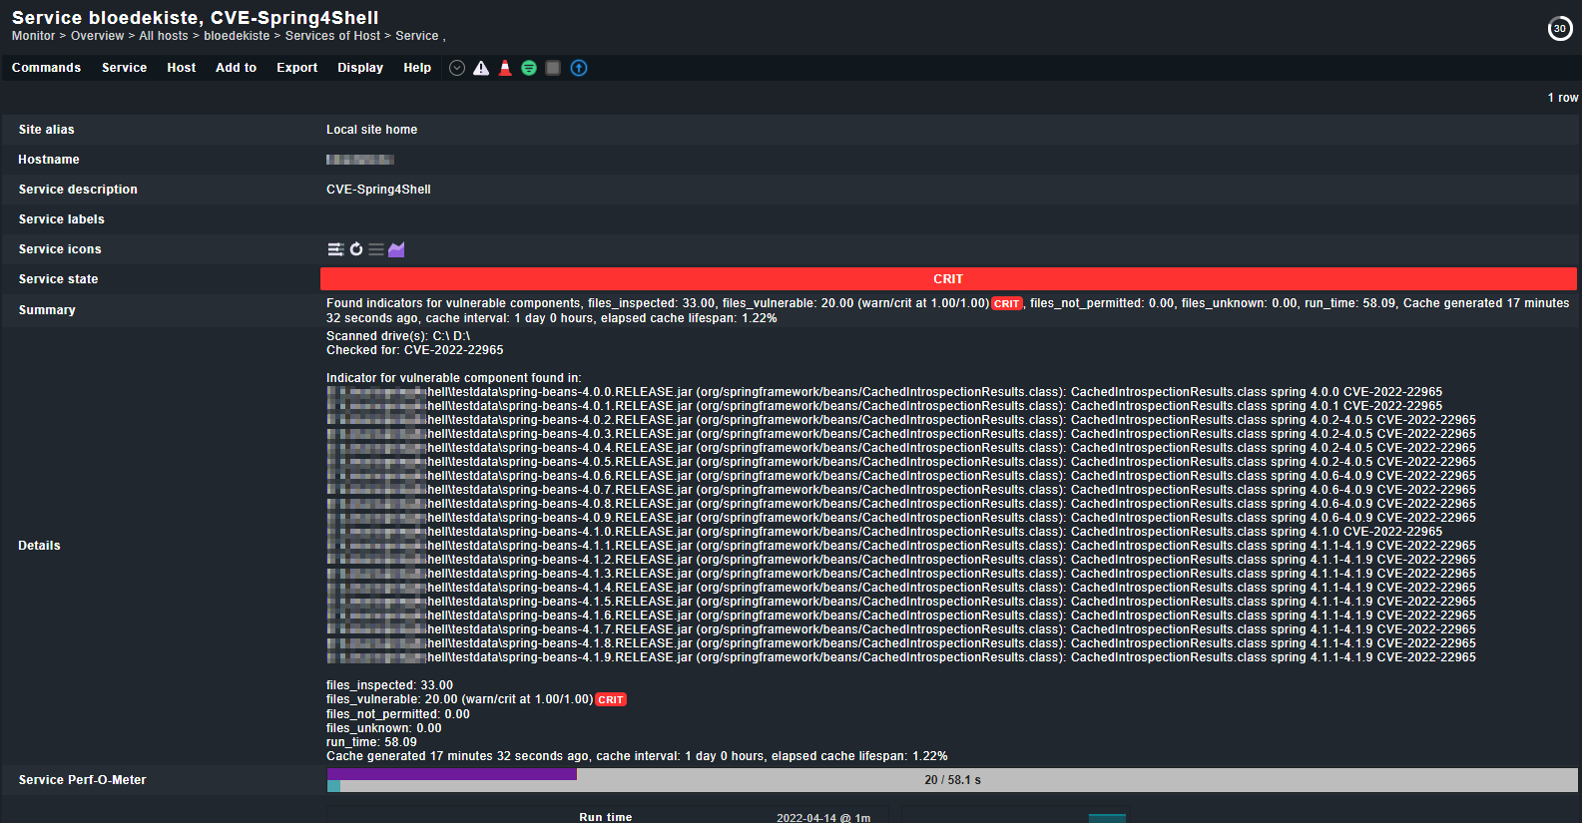This screenshot has height=823, width=1582.
Task: Click the files_not_permitted: 0.00 detail line
Action: tap(397, 714)
